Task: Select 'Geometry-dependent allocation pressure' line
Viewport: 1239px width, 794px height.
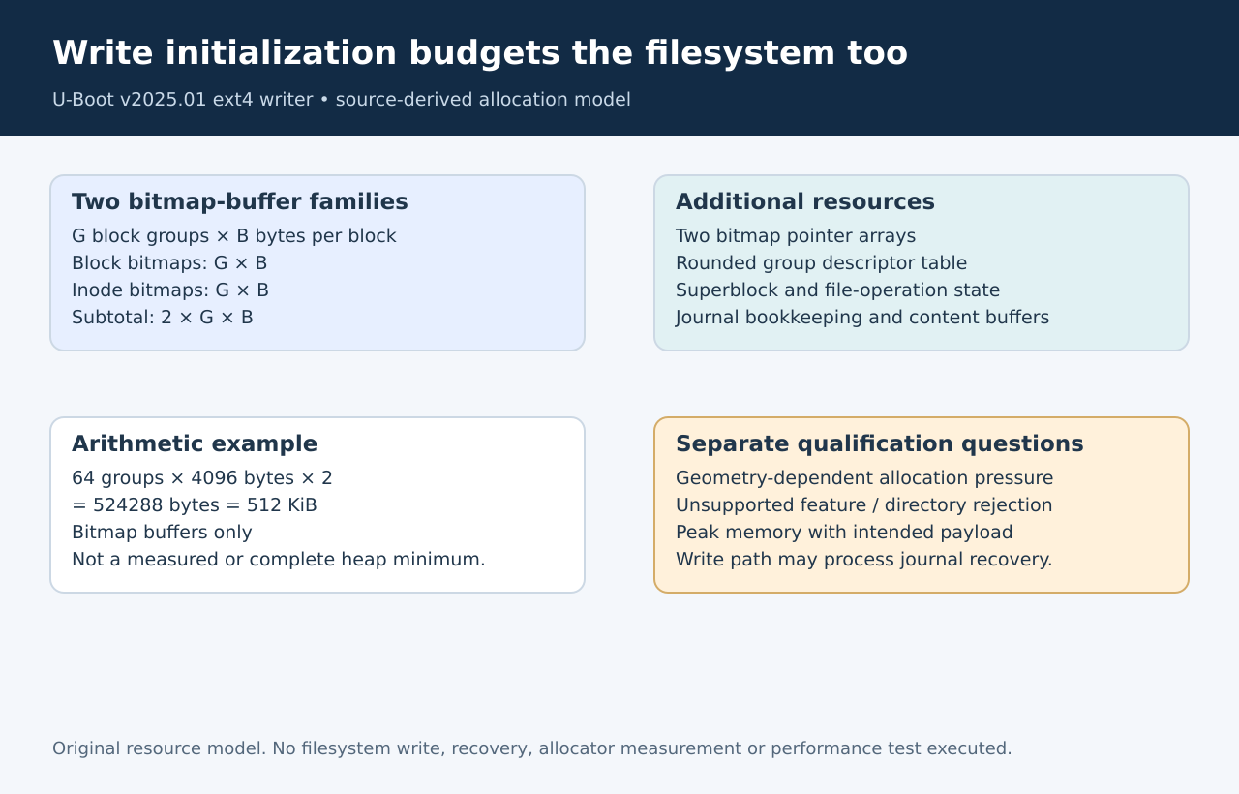Action: point(864,478)
